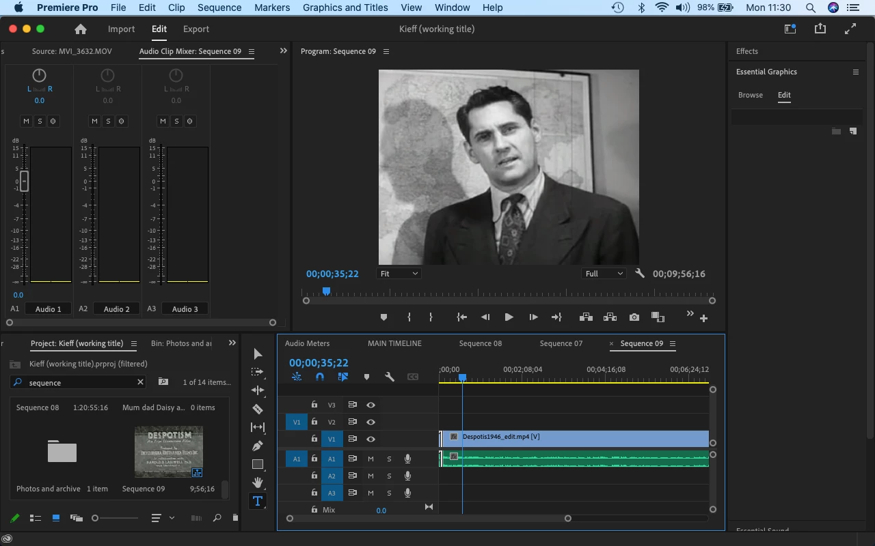
Task: Activate the Hand tool
Action: (x=258, y=483)
